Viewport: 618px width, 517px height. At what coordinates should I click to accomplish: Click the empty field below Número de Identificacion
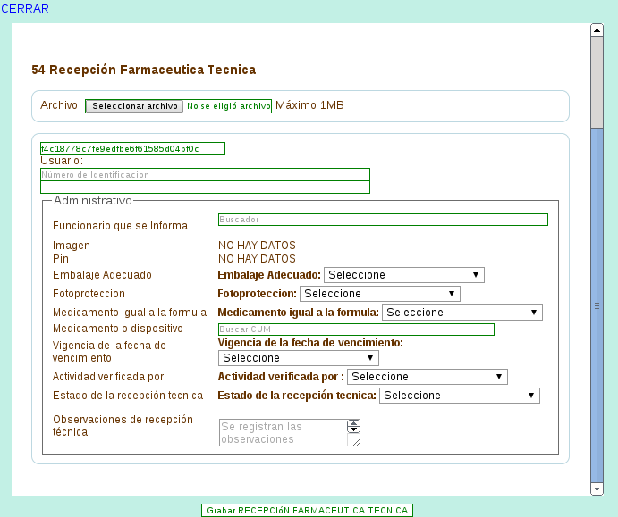coord(205,188)
